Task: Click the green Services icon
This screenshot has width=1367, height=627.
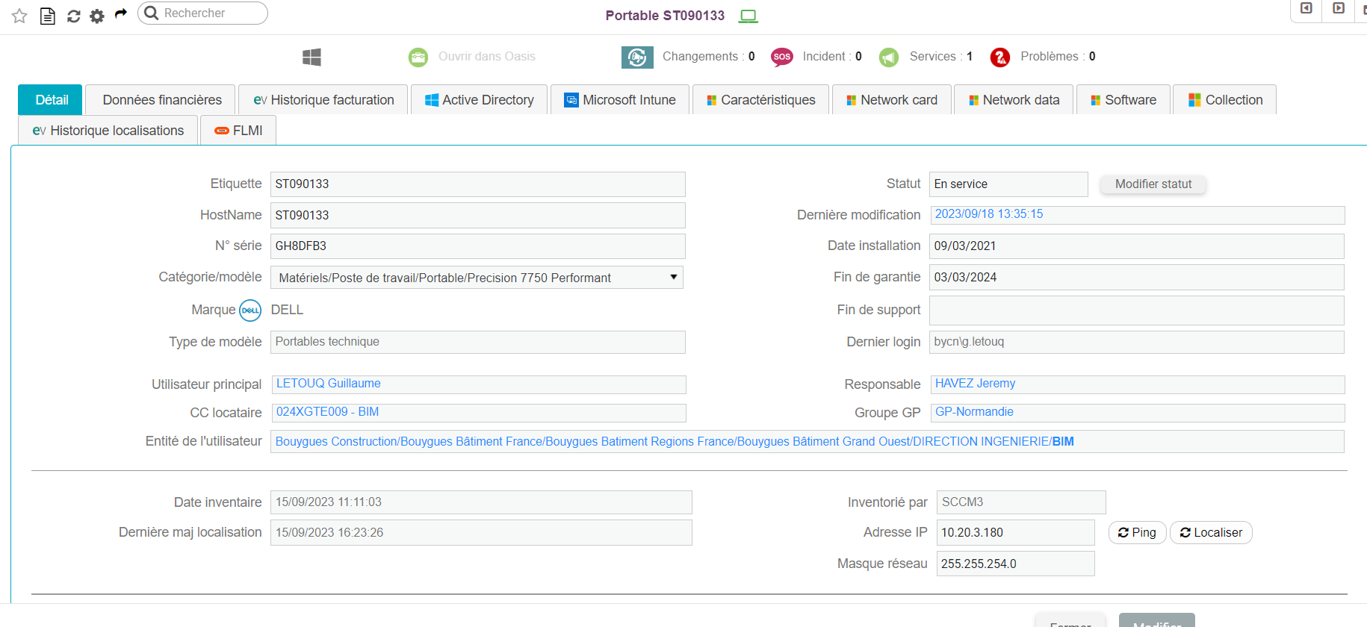Action: [889, 57]
